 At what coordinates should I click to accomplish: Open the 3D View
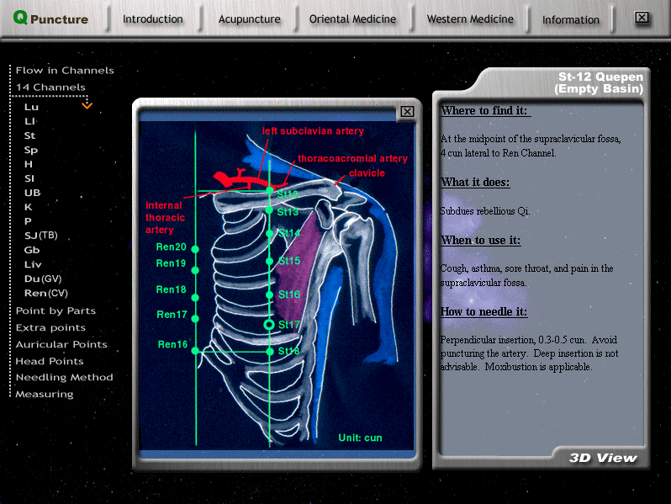(603, 459)
